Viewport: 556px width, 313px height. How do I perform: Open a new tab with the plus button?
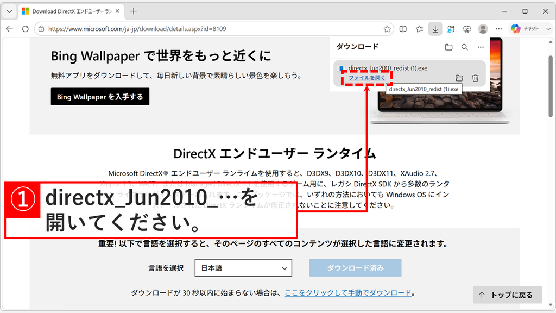pos(134,11)
